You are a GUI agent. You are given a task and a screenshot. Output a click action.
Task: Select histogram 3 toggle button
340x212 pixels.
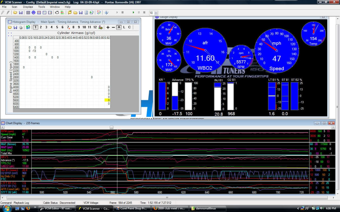click(x=46, y=27)
